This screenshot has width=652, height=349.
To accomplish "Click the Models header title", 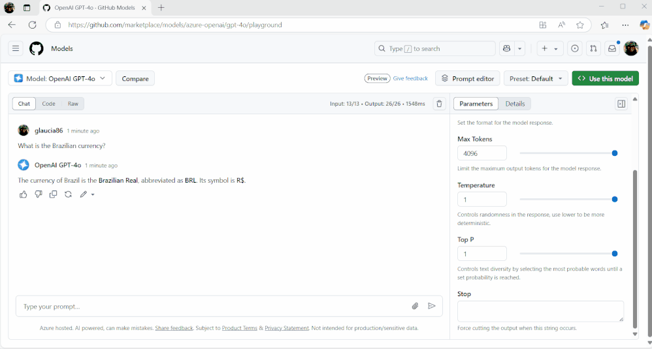I will coord(62,48).
